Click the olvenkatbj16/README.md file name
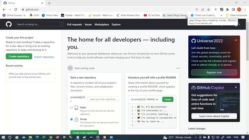This screenshot has height=140, width=249. 145,100
